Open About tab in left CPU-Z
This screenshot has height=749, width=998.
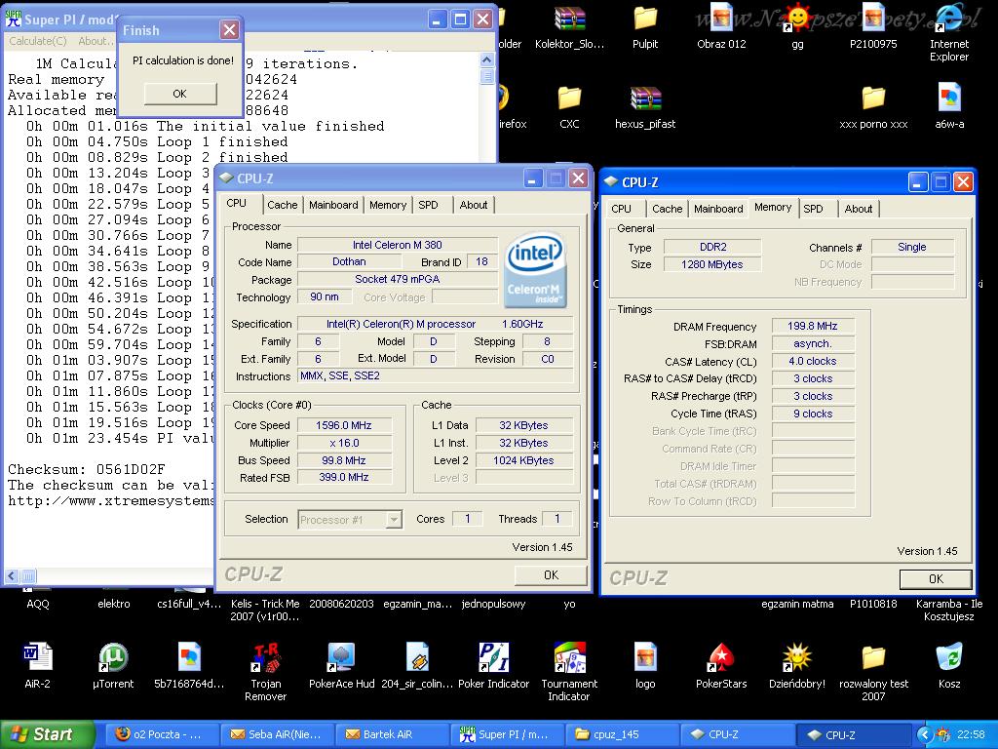tap(474, 205)
